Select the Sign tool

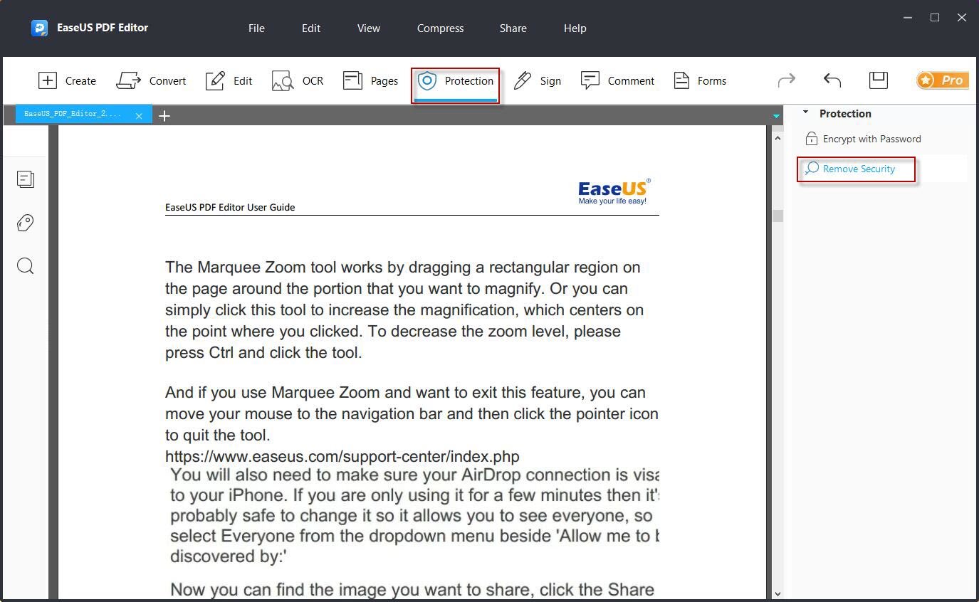tap(538, 80)
